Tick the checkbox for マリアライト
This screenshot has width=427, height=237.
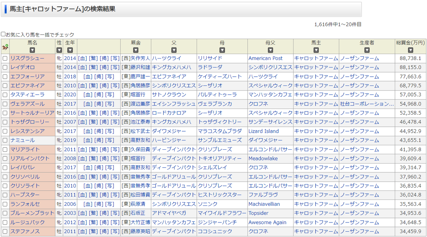point(5,149)
